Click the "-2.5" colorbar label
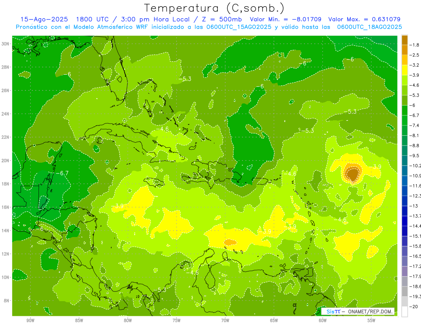 click(x=414, y=55)
